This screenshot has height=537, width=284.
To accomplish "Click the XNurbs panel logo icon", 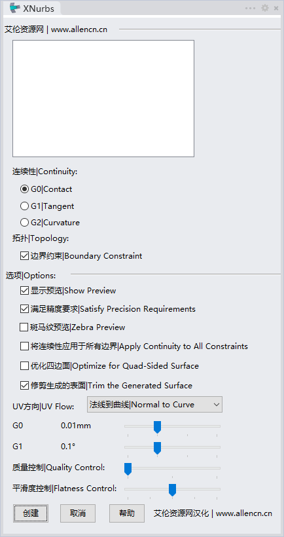I will tap(15, 8).
